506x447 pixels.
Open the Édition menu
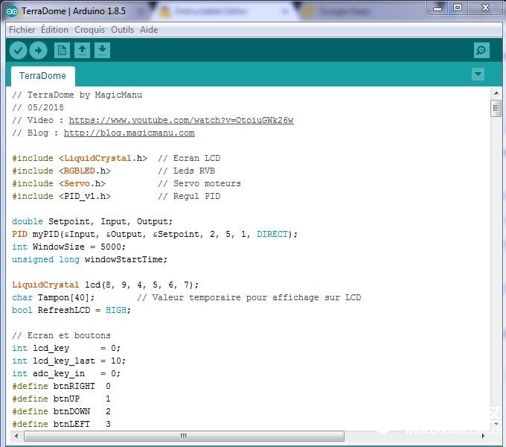[54, 30]
